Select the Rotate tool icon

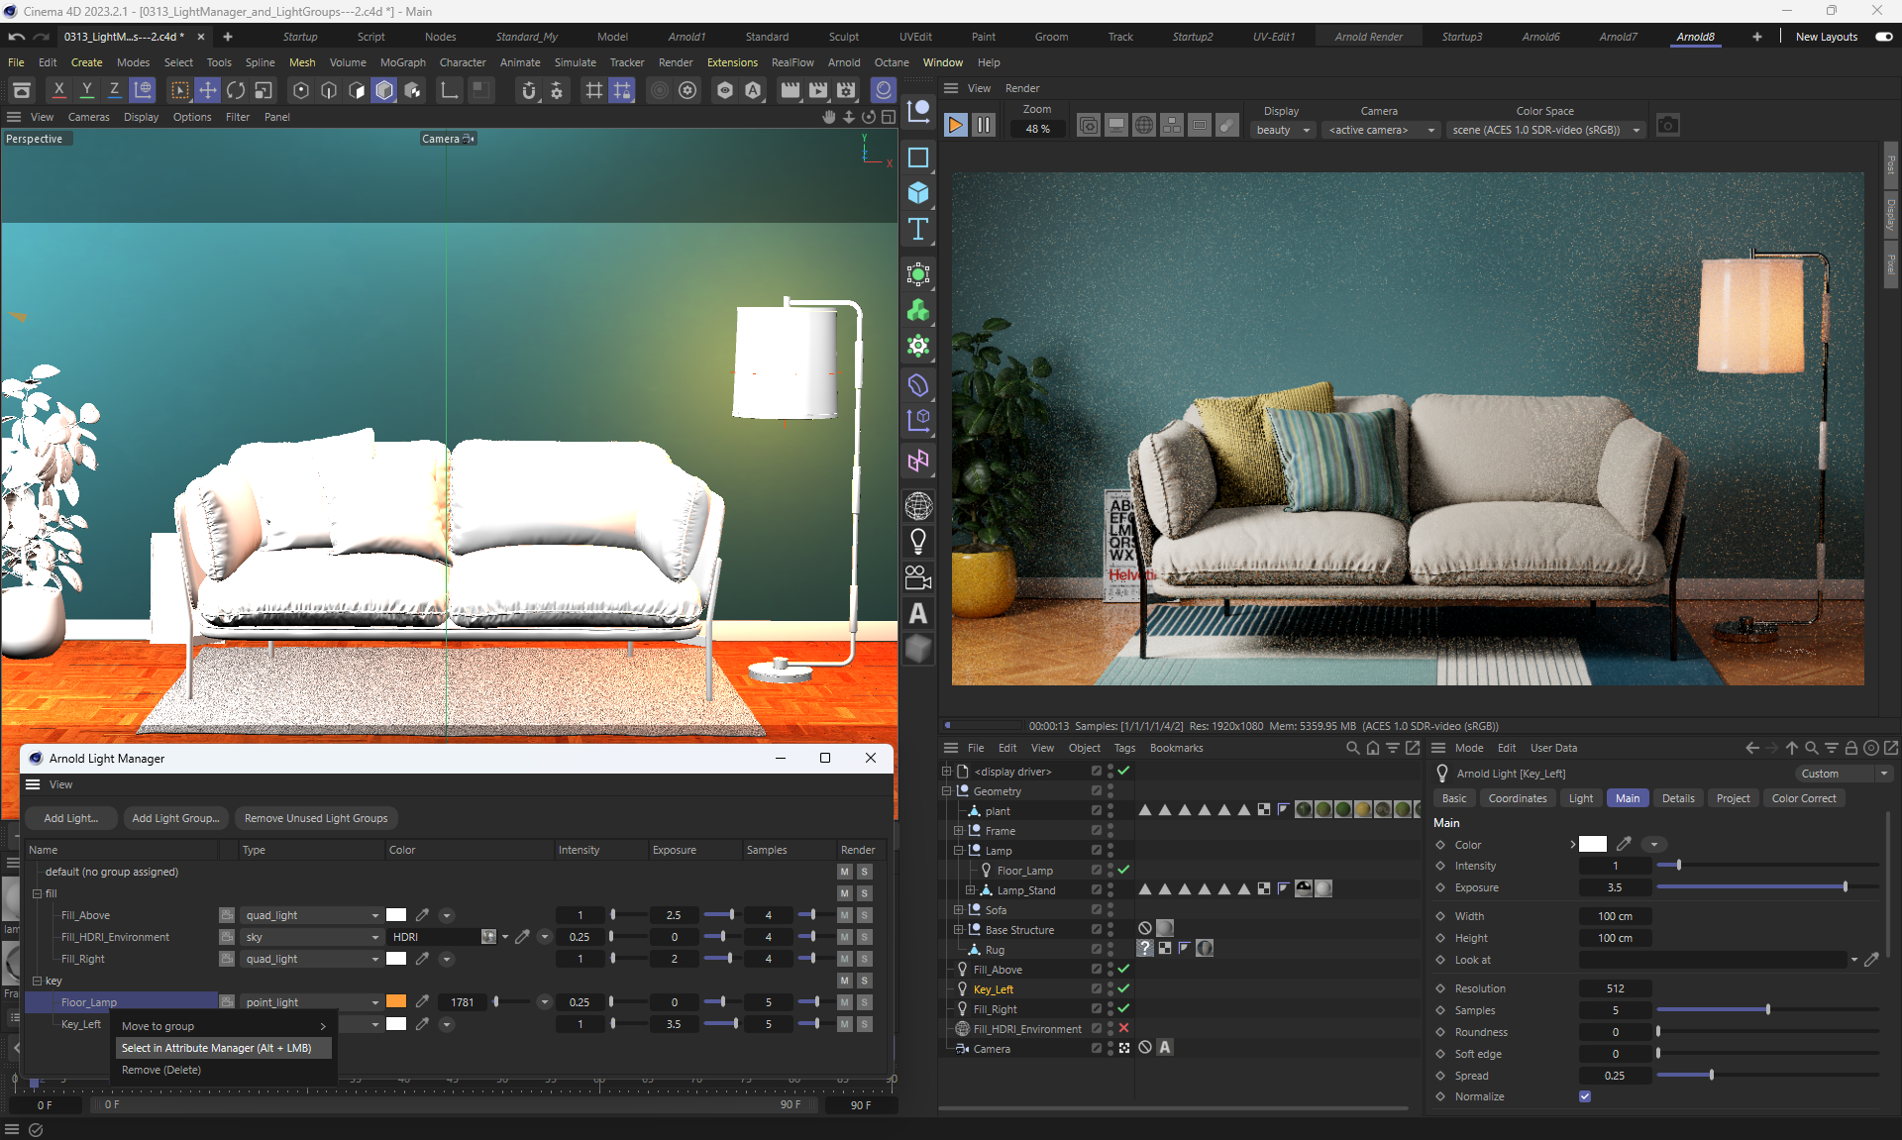click(236, 90)
